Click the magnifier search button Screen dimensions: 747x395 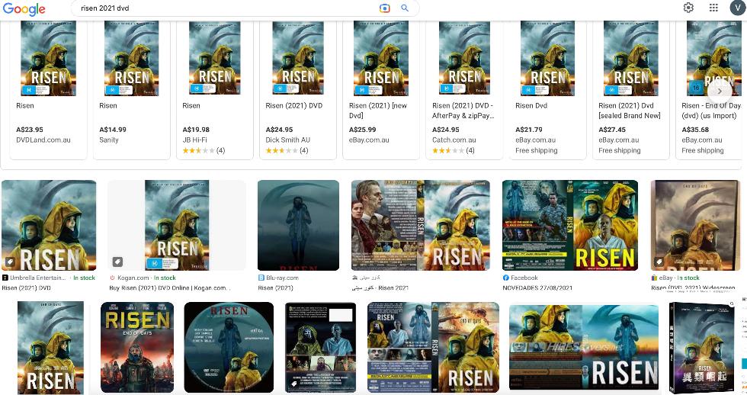point(405,8)
